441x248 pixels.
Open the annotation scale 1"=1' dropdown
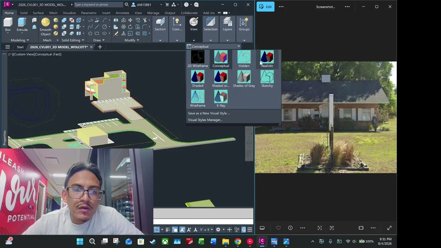point(207,230)
